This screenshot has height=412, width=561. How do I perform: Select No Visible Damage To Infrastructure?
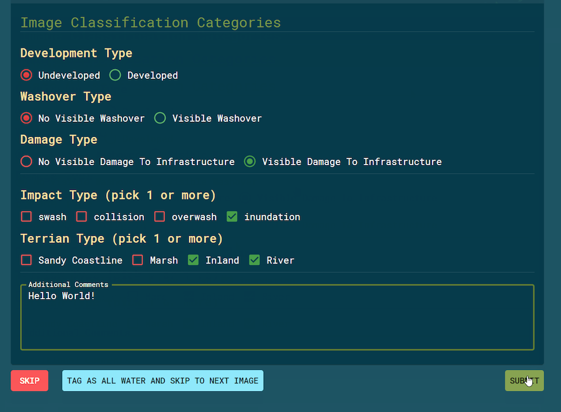click(26, 162)
